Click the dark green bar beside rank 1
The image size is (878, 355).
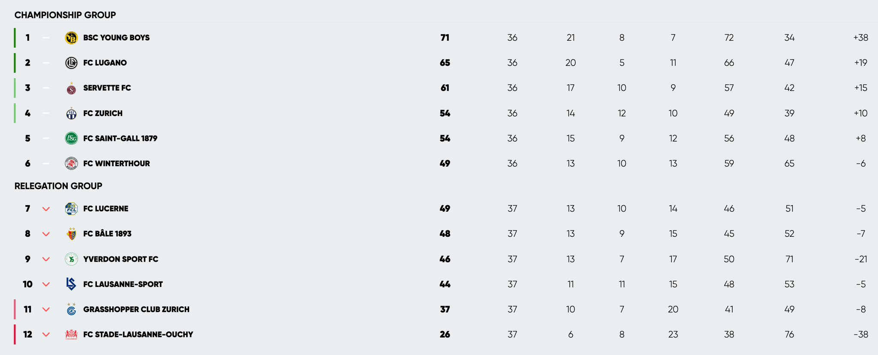[x=15, y=38]
